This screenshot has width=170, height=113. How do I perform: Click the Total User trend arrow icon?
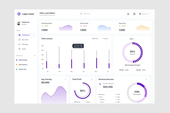pyautogui.click(x=120, y=26)
